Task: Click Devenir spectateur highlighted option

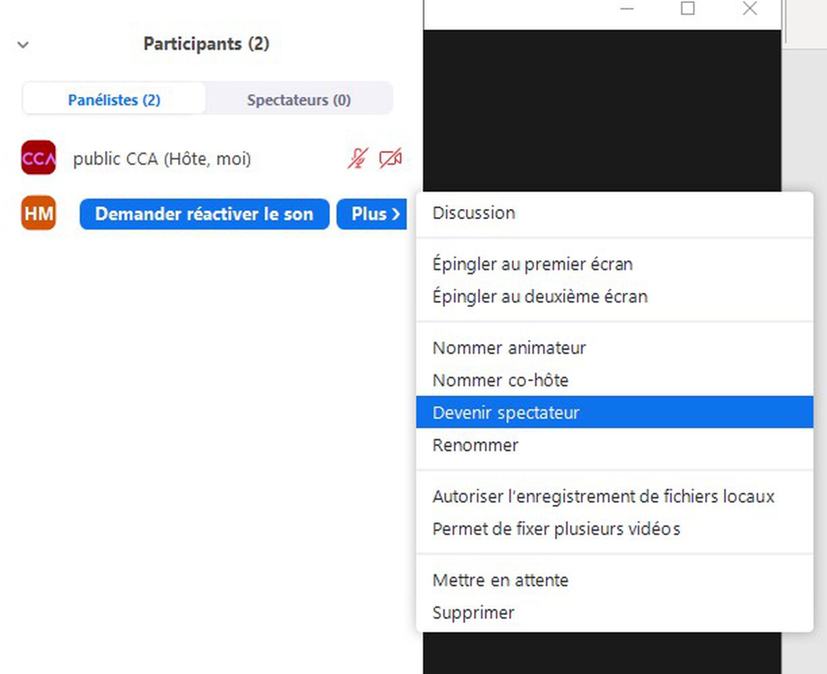Action: pyautogui.click(x=615, y=412)
